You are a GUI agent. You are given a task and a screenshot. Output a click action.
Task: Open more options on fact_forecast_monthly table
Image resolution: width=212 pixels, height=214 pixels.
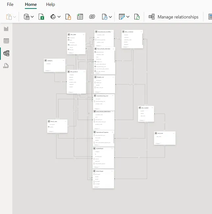(x=112, y=32)
